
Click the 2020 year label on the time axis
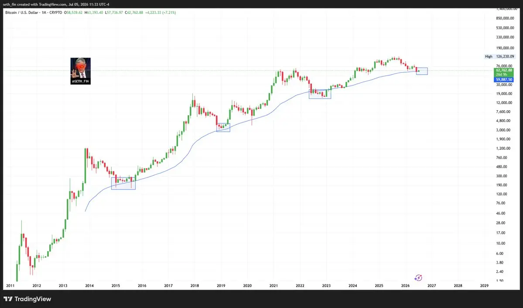[x=247, y=286]
